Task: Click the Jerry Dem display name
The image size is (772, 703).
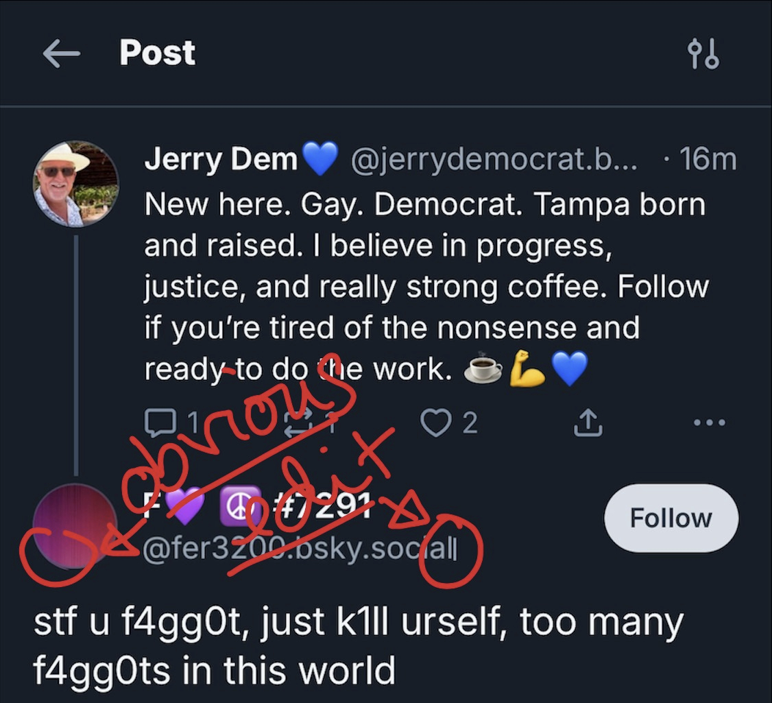Action: click(x=221, y=160)
